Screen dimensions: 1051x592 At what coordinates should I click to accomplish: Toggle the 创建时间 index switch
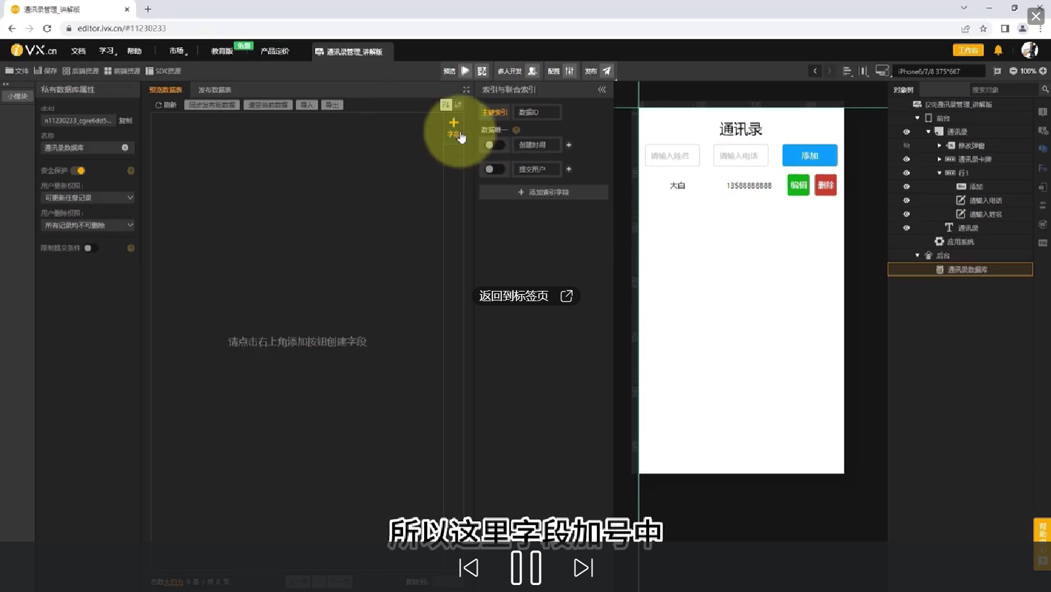(x=494, y=145)
